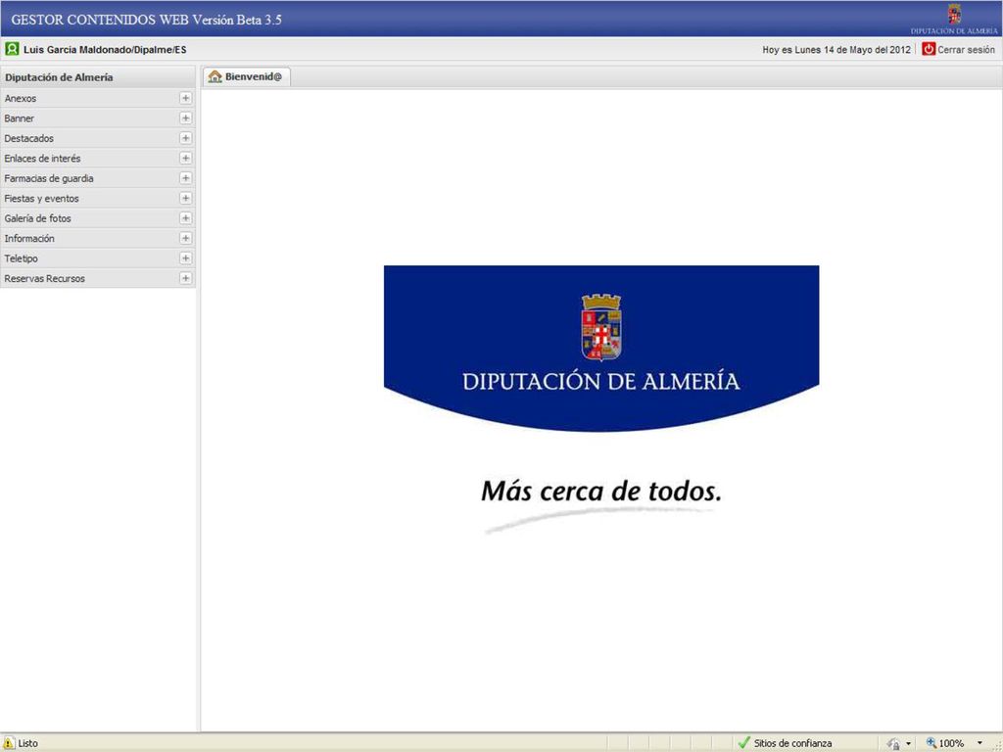The height and width of the screenshot is (752, 1003).
Task: Switch to the Bienvenid@ tab
Action: click(247, 76)
